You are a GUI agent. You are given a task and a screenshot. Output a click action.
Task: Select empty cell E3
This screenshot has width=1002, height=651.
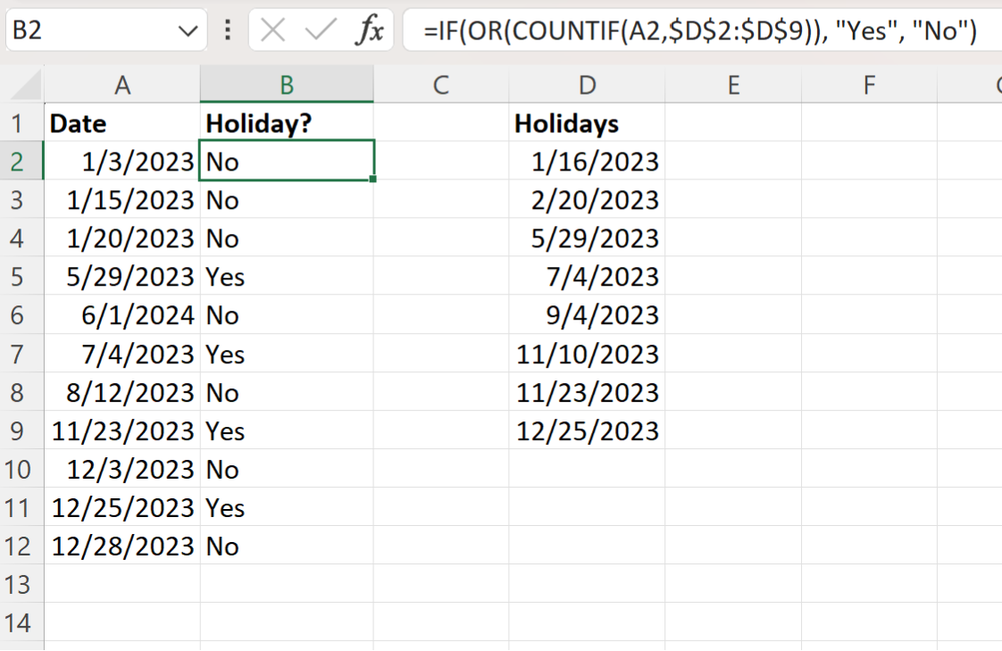tap(733, 200)
